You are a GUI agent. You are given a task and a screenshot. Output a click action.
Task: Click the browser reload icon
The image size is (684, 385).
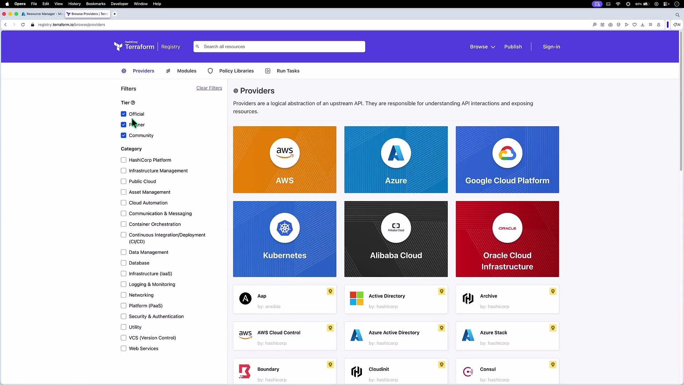tap(23, 25)
